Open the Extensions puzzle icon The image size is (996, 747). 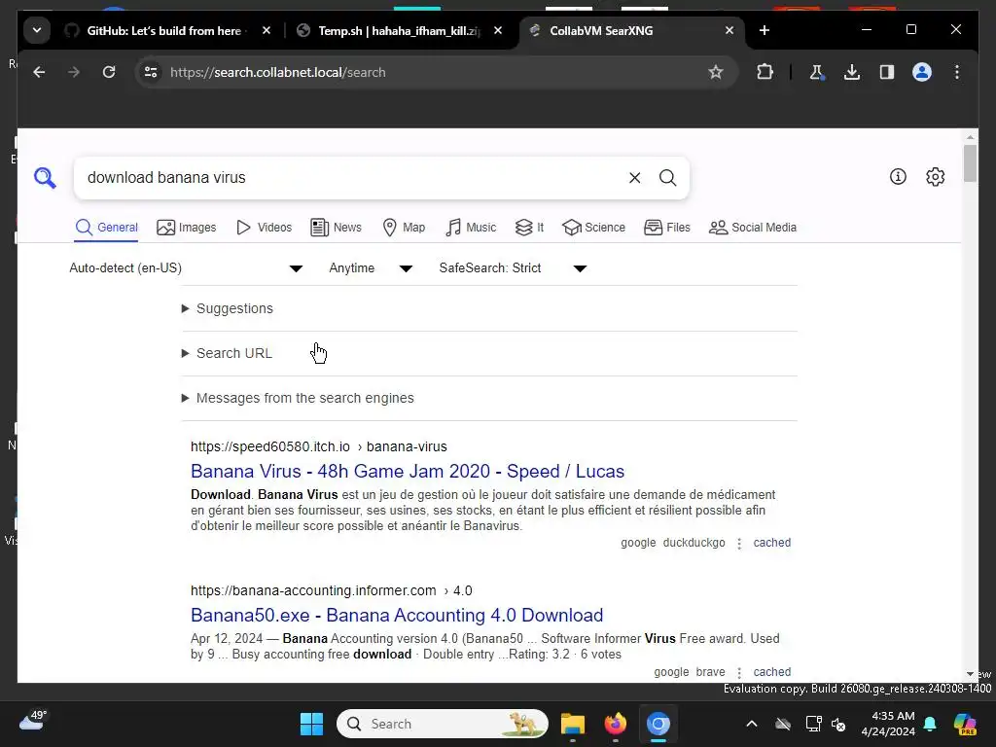[x=765, y=72]
